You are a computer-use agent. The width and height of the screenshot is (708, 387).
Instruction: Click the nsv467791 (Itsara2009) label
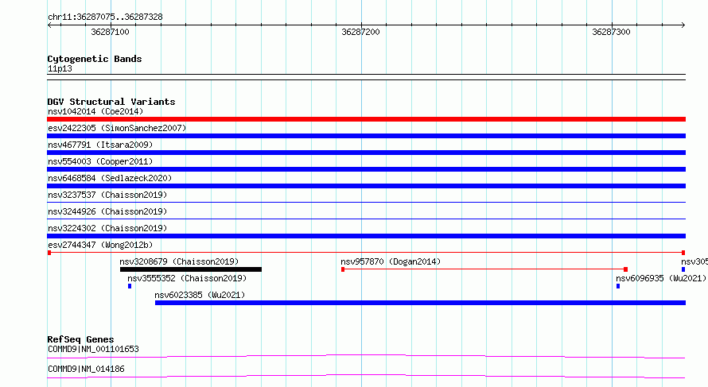pos(100,145)
